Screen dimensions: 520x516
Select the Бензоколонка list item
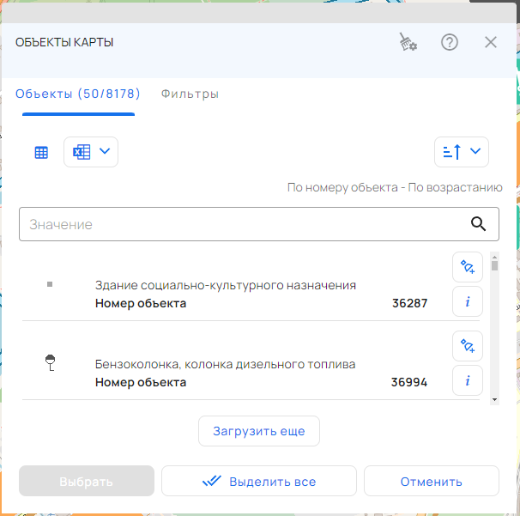coord(225,364)
